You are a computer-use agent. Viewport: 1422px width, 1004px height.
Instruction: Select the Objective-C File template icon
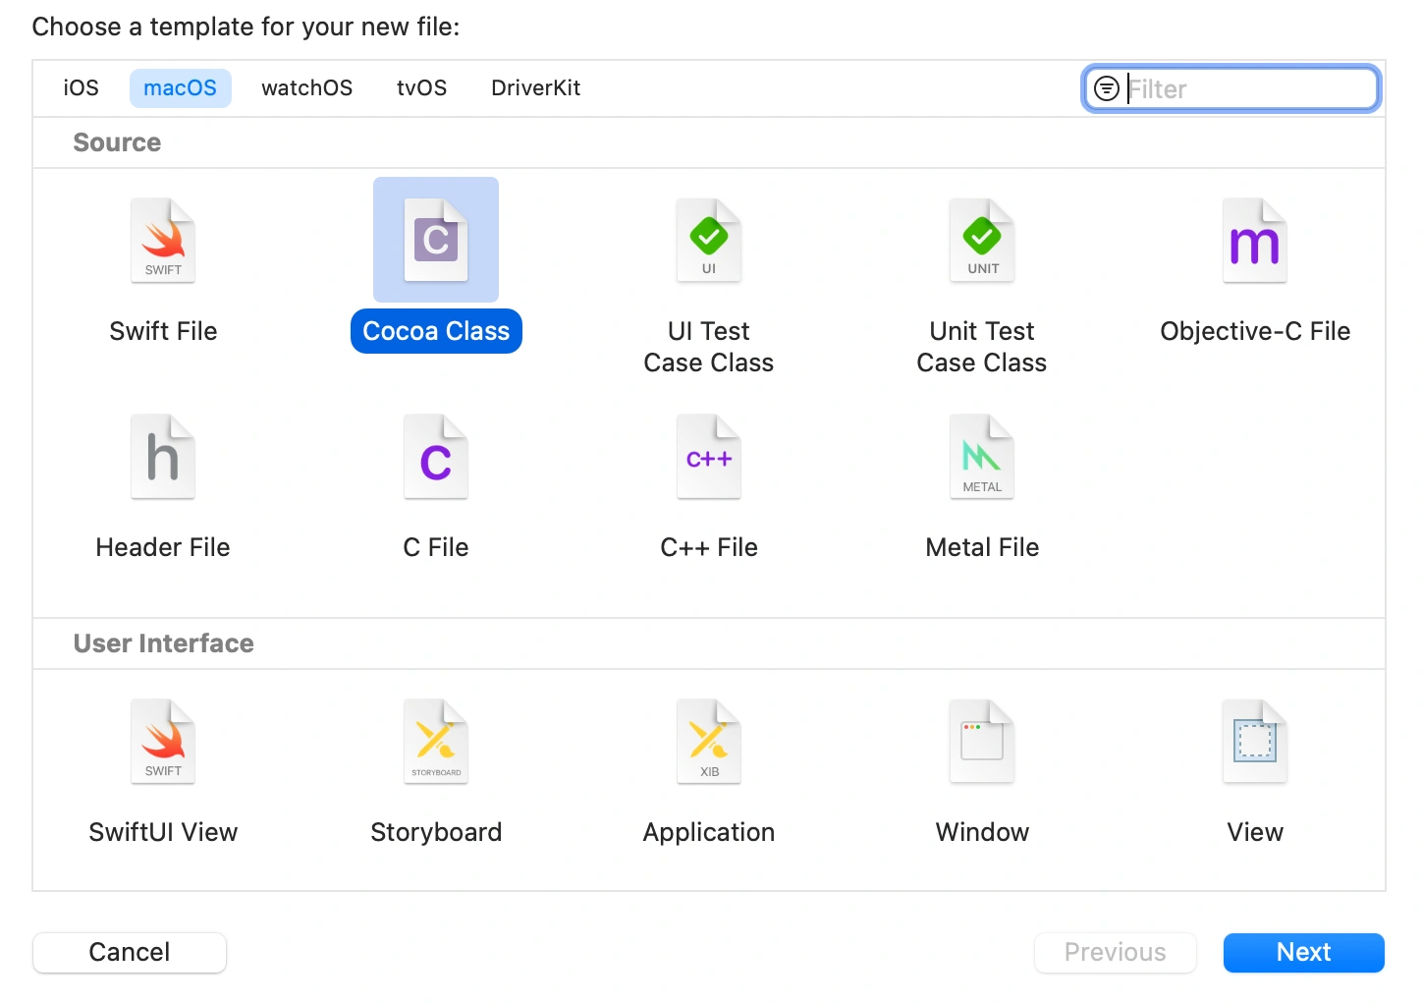[x=1255, y=241]
